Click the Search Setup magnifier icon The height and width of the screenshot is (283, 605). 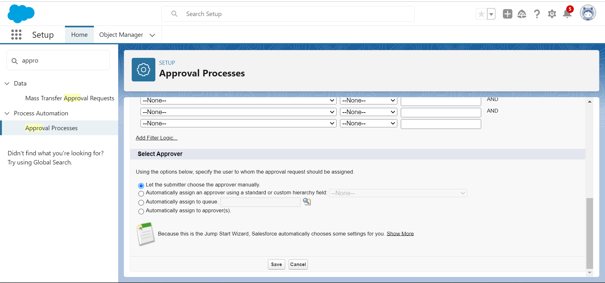point(174,14)
